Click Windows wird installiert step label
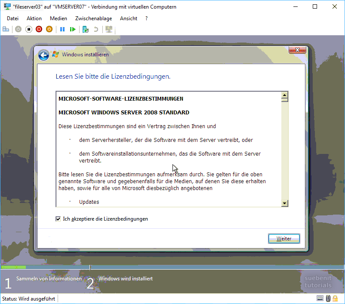This screenshot has height=304, width=345. pos(126,279)
